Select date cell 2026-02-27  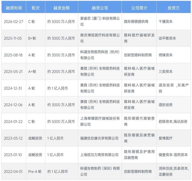[13, 22]
